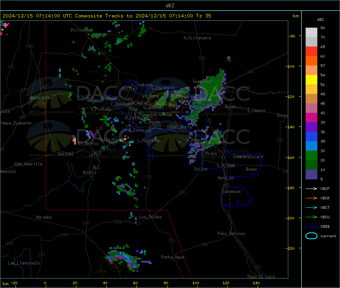Screen dimensions: 340x288
Task: Click the '-200' tick on the right axis
Action: 291,218
